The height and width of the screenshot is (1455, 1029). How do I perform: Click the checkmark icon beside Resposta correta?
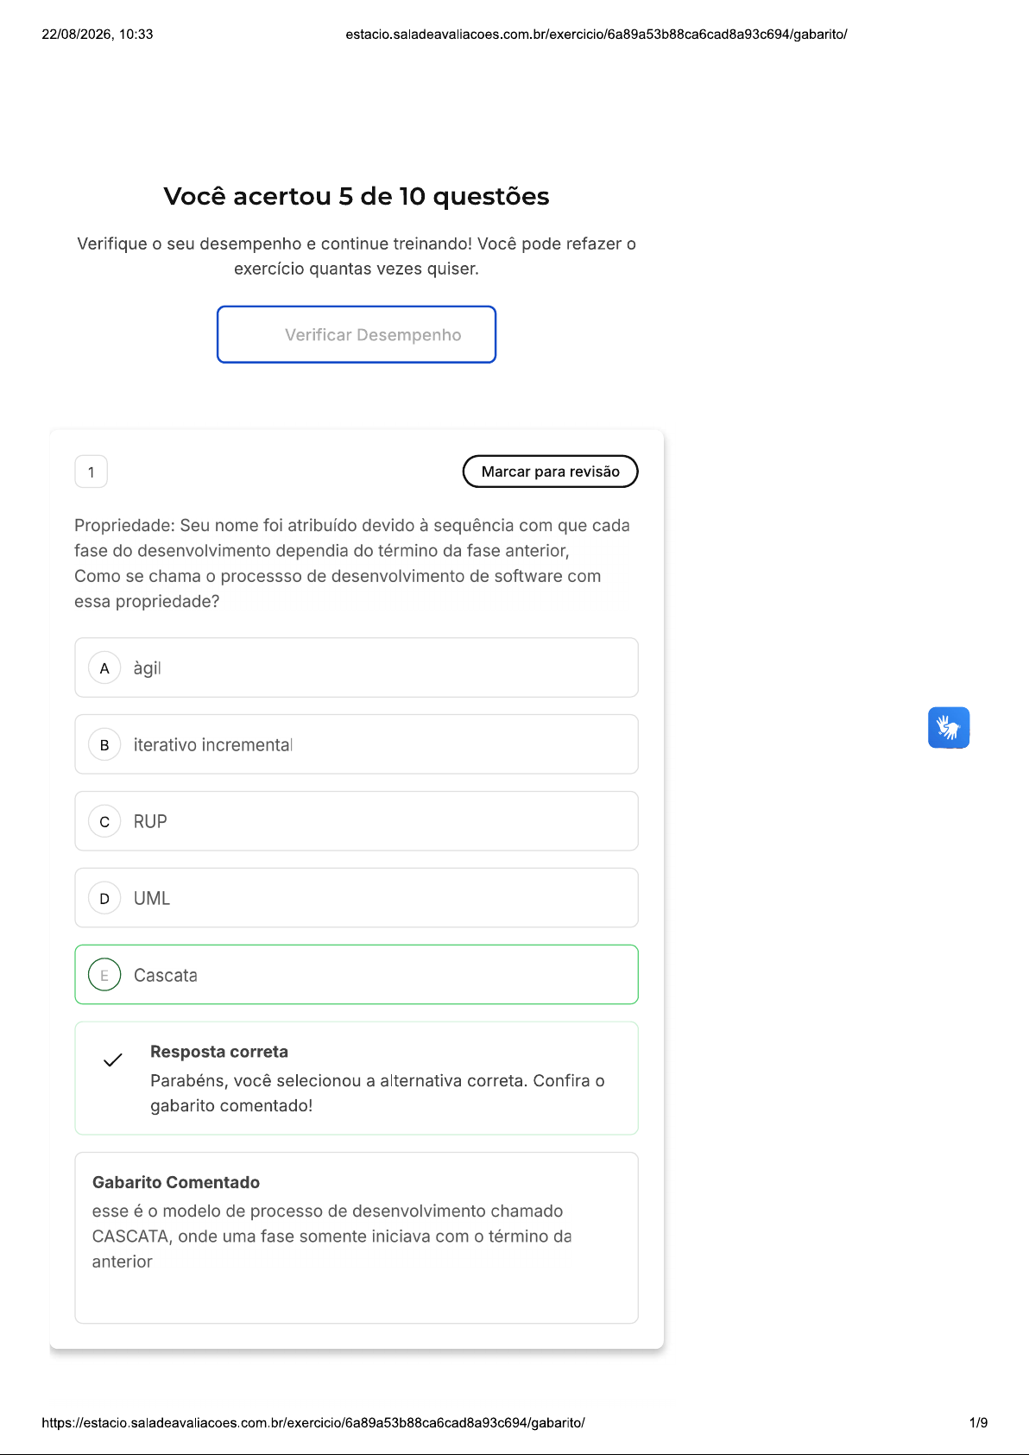pyautogui.click(x=113, y=1060)
